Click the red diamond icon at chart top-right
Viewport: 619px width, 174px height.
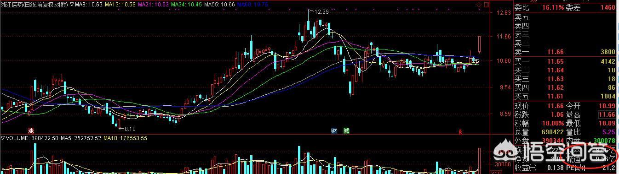point(478,5)
